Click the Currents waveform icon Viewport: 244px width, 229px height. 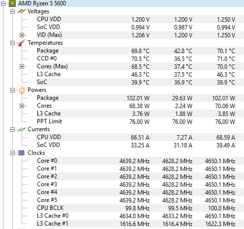tap(22, 129)
